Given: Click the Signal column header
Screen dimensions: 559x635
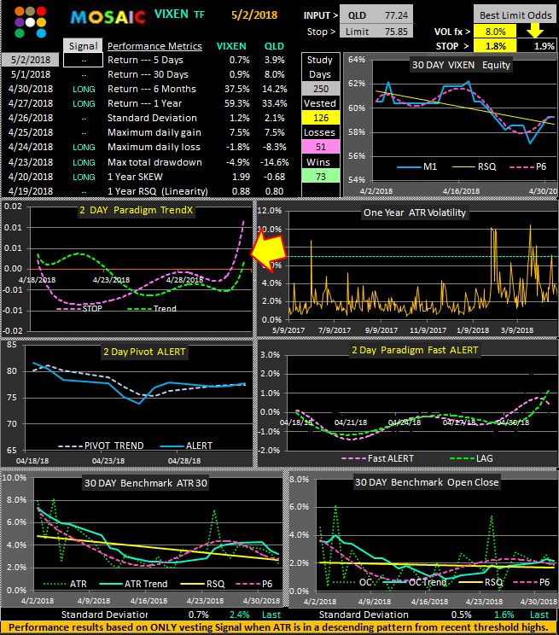Looking at the screenshot, I should click(x=83, y=46).
